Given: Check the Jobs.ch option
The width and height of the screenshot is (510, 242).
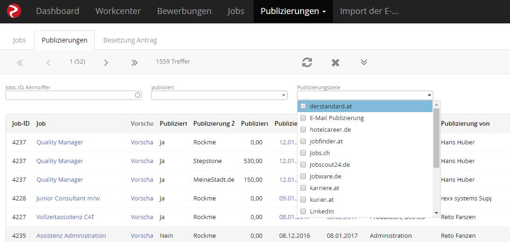Looking at the screenshot, I should click(303, 153).
